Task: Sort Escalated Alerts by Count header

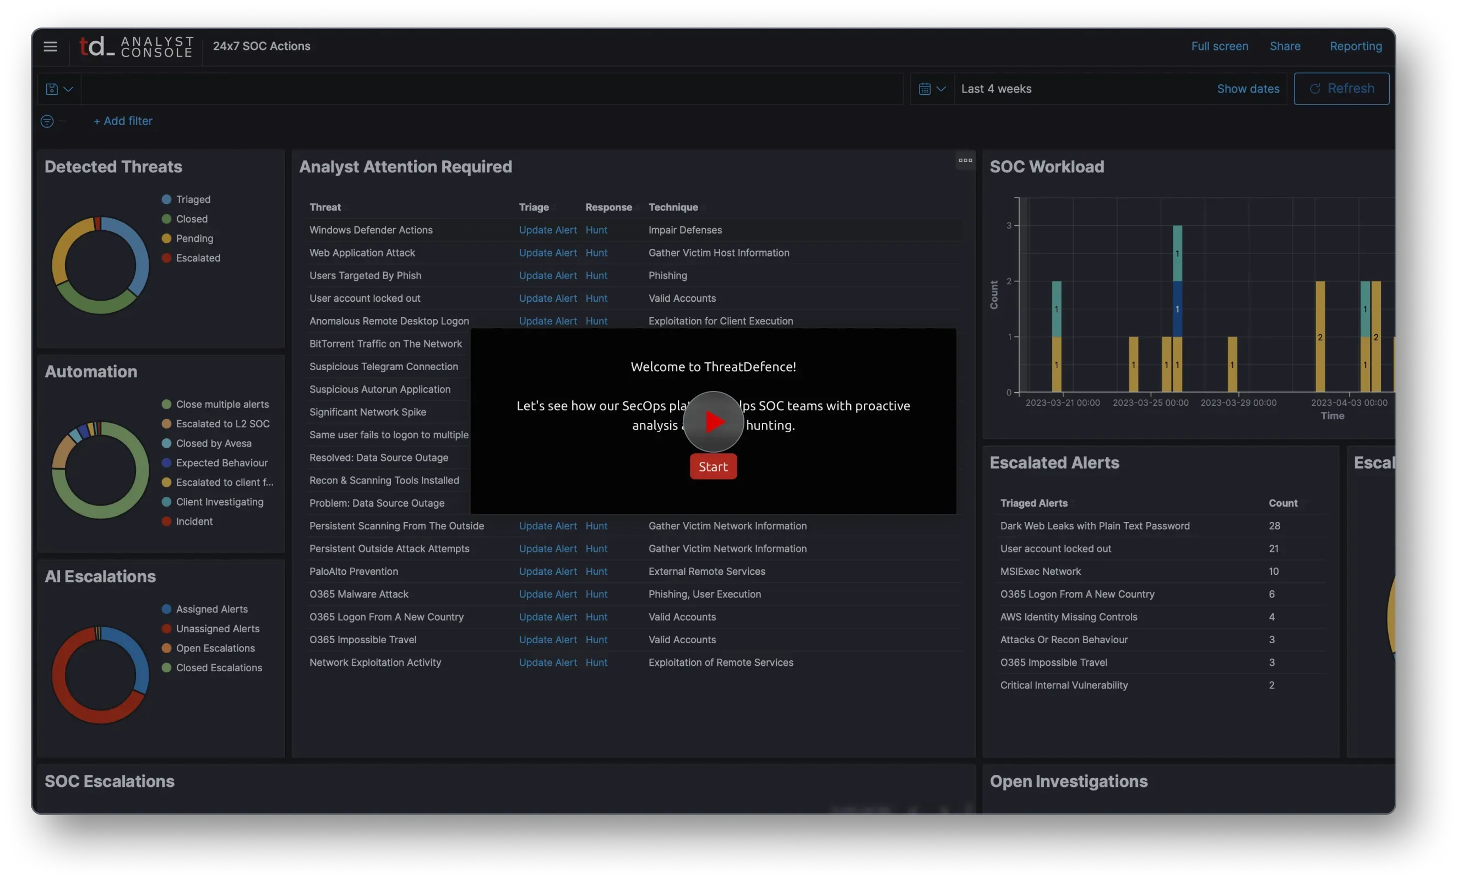Action: click(x=1282, y=503)
